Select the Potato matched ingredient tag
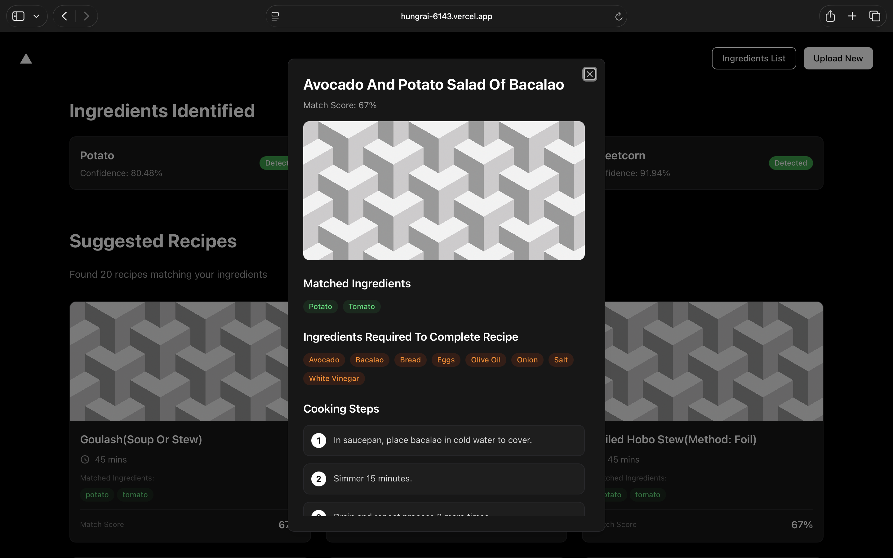Screen dimensions: 893x558 pyautogui.click(x=320, y=307)
